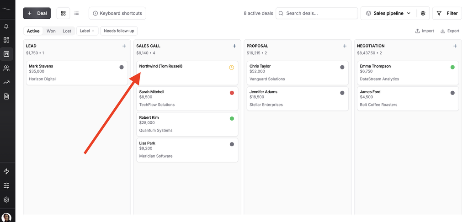The image size is (468, 222).
Task: Add a deal to the Negotiation column
Action: coord(455,46)
